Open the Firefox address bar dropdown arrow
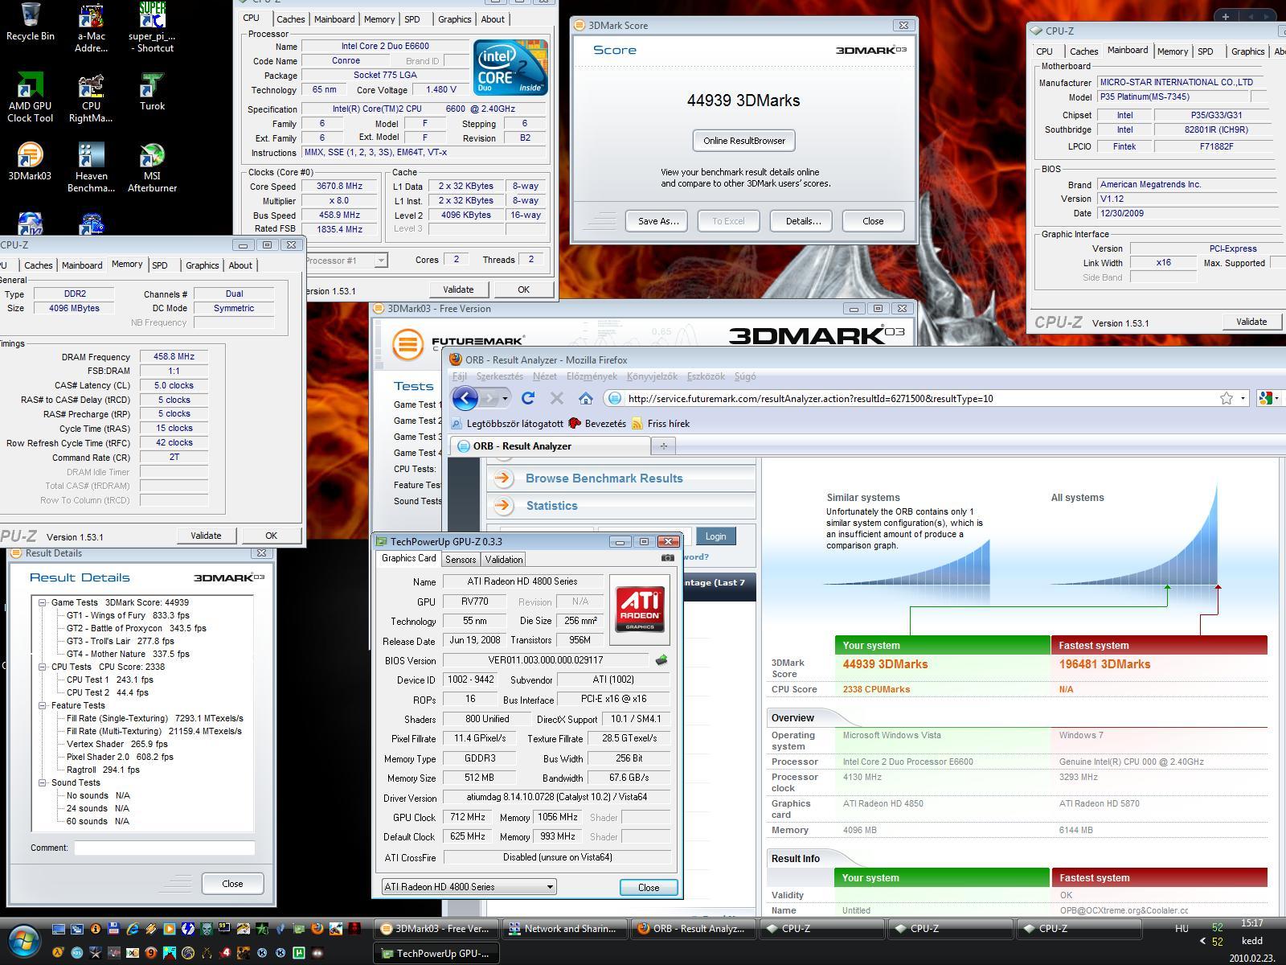Image resolution: width=1286 pixels, height=965 pixels. pyautogui.click(x=1243, y=398)
